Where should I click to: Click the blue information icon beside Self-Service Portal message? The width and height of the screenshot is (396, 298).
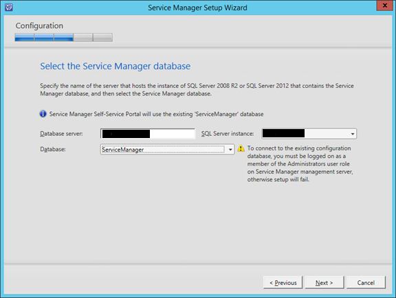tap(43, 114)
